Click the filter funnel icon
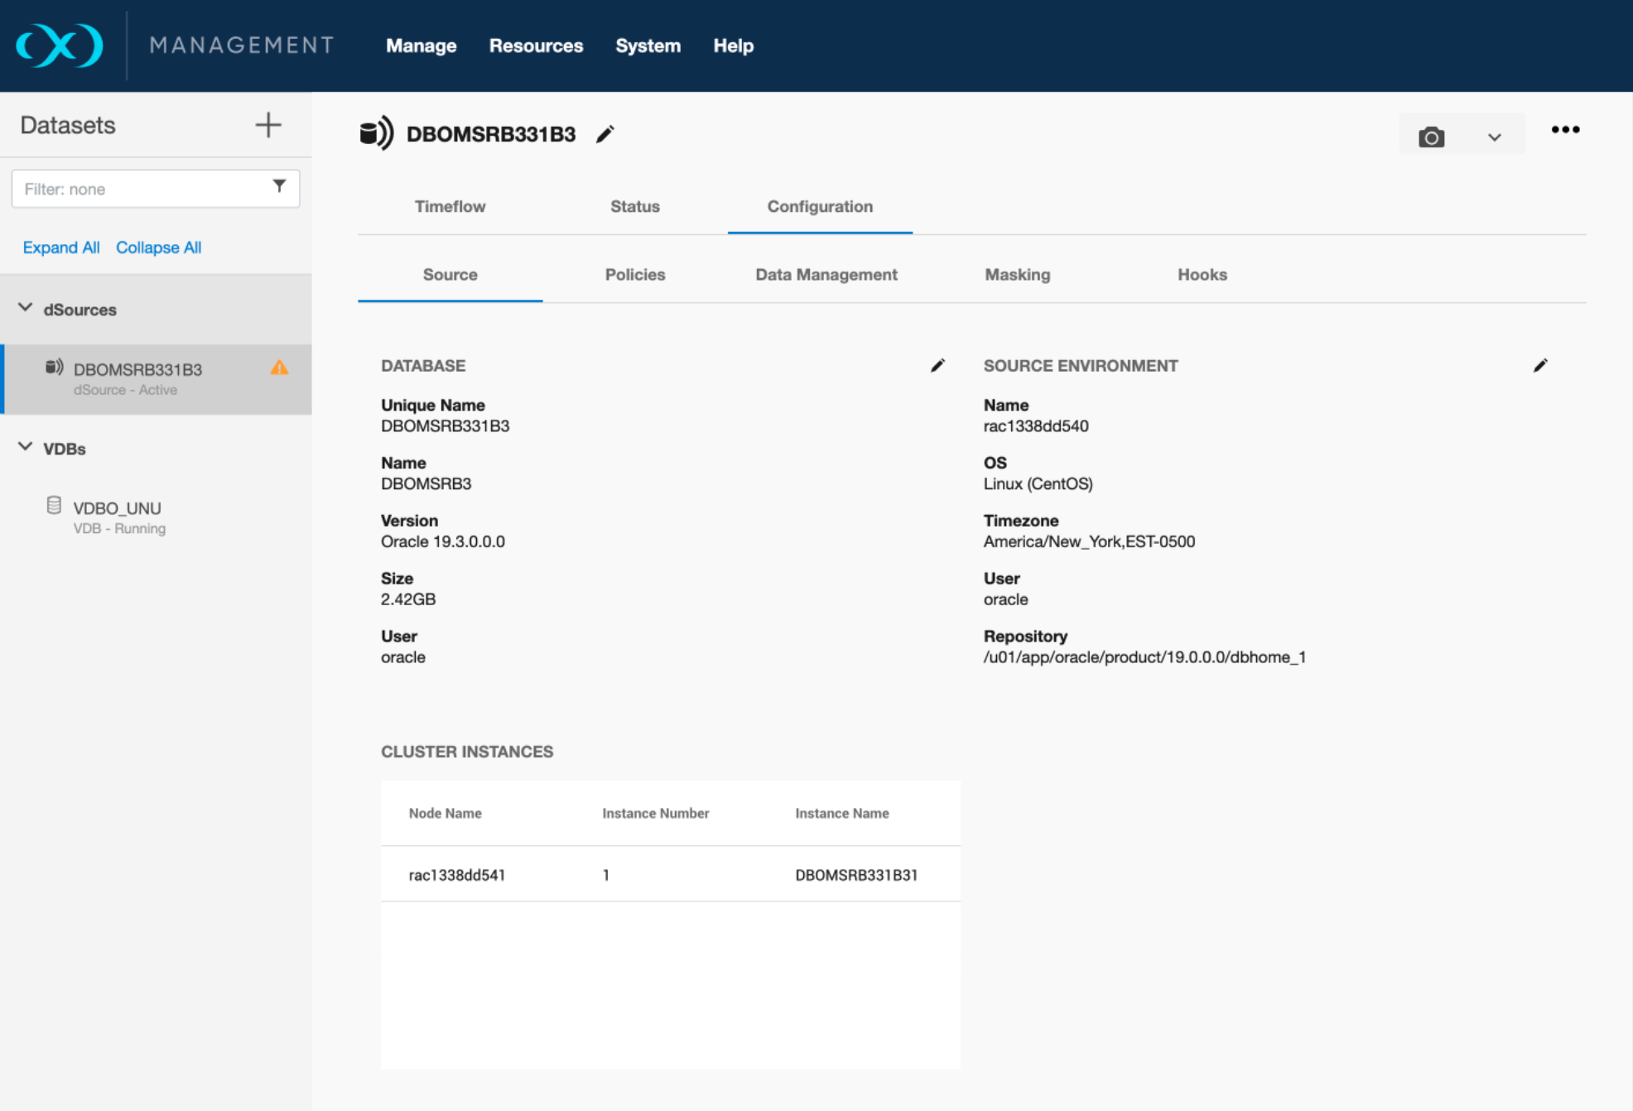This screenshot has width=1633, height=1111. click(x=279, y=187)
